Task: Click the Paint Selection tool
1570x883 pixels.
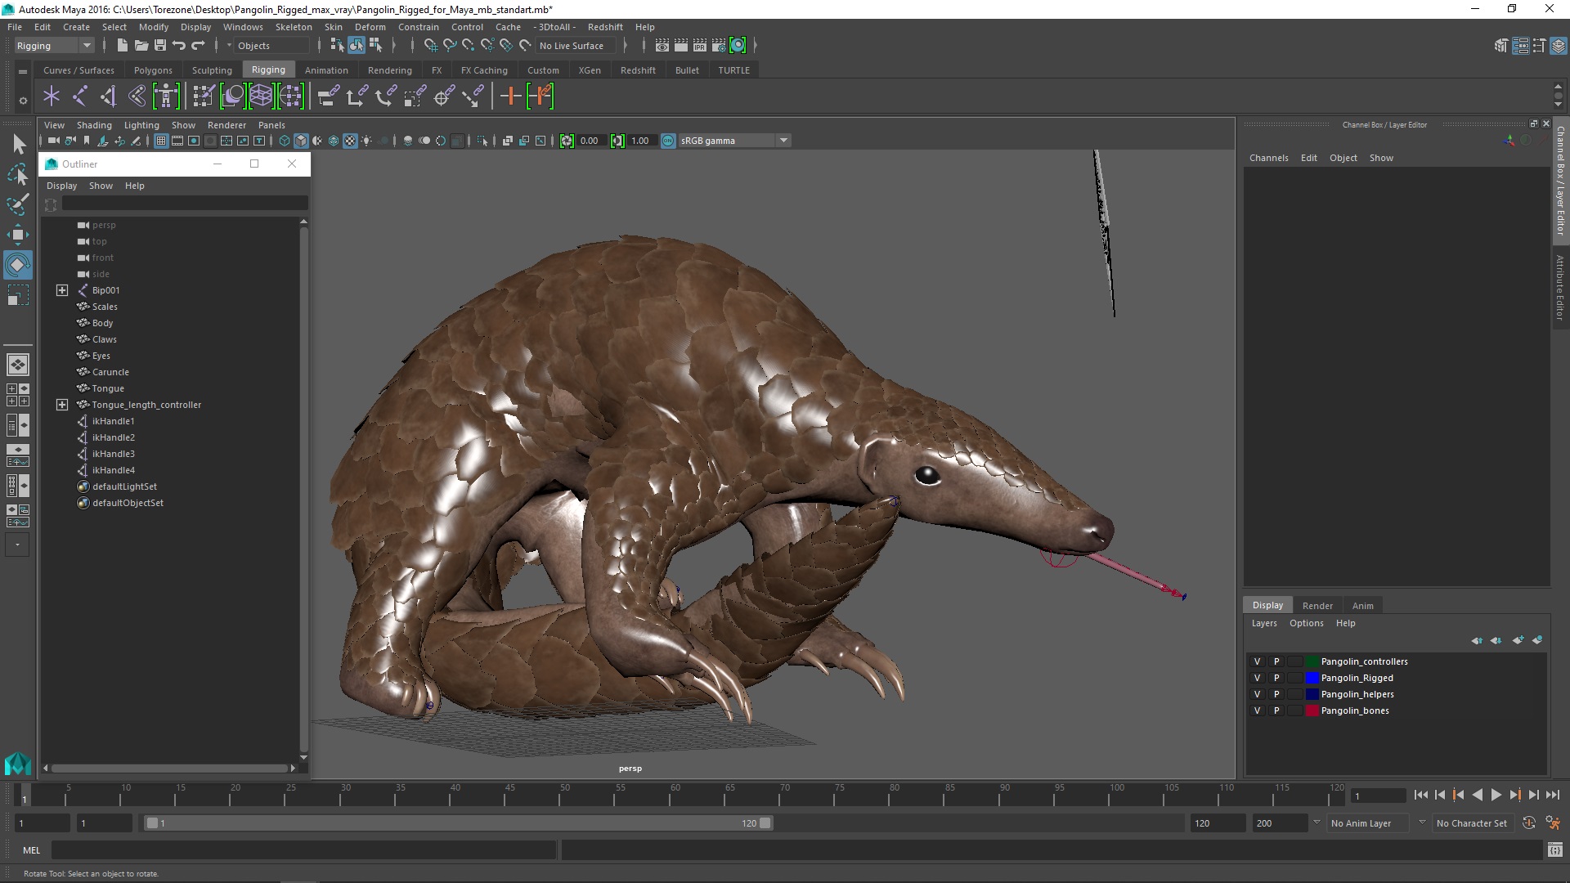Action: 17,204
